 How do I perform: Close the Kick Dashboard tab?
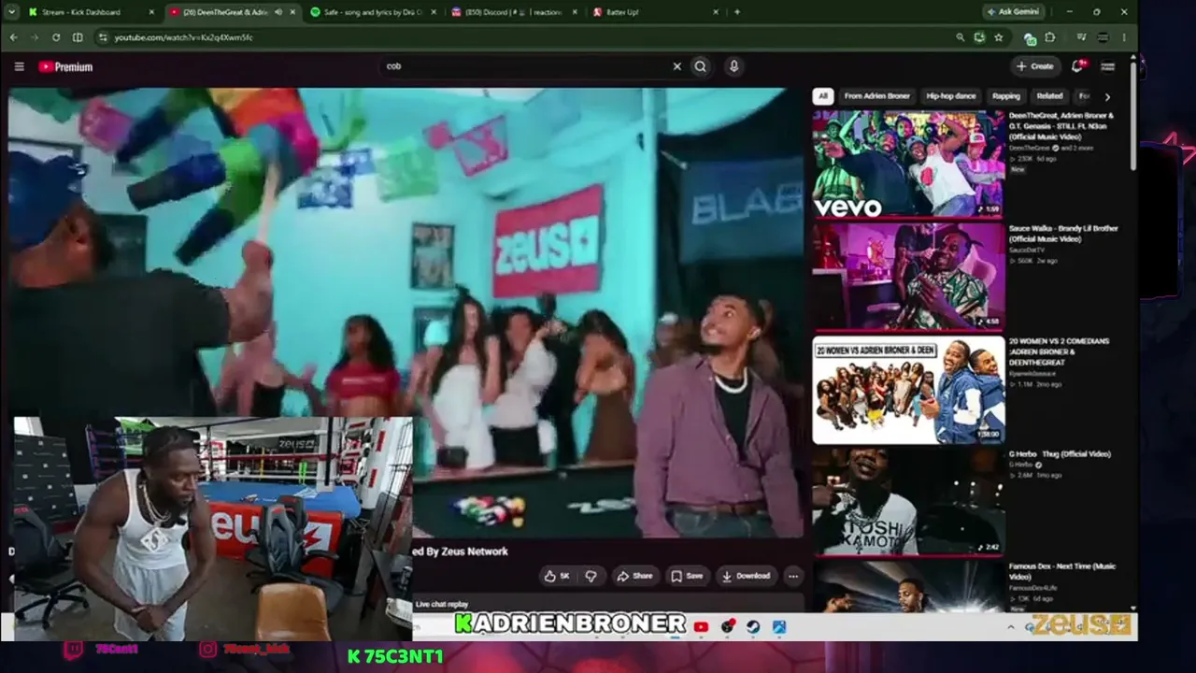(152, 12)
